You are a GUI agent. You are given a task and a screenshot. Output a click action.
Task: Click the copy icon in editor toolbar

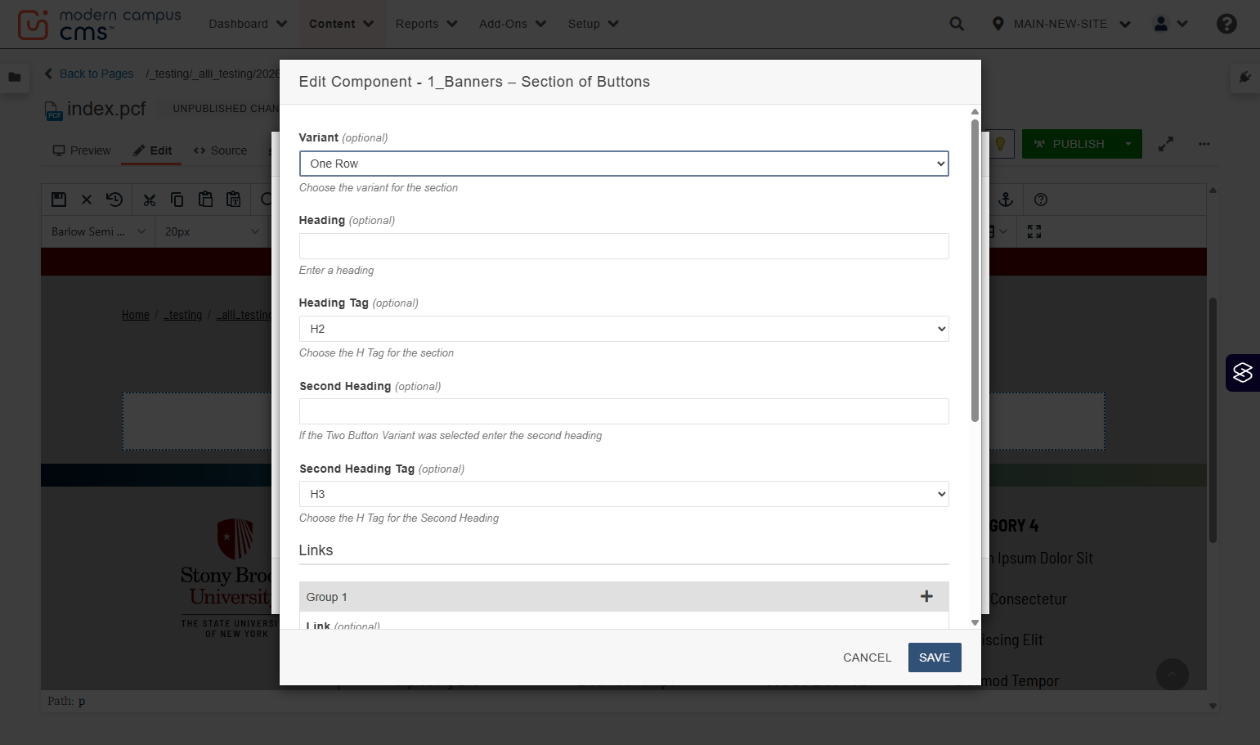[177, 200]
